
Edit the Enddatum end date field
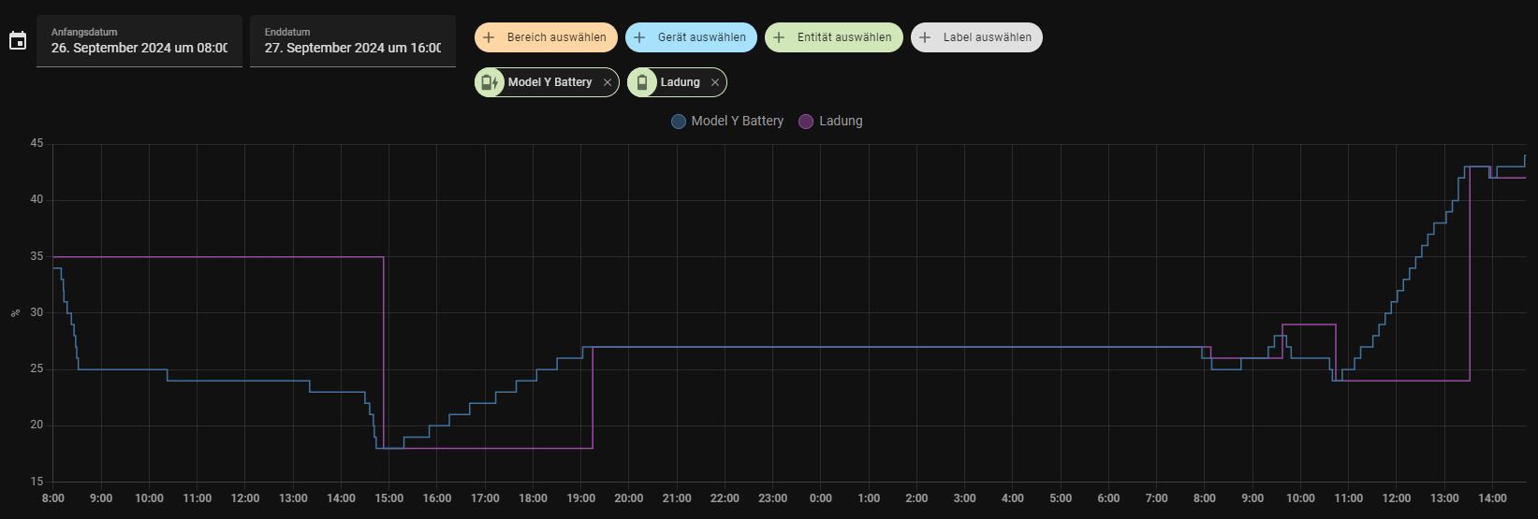(x=353, y=41)
